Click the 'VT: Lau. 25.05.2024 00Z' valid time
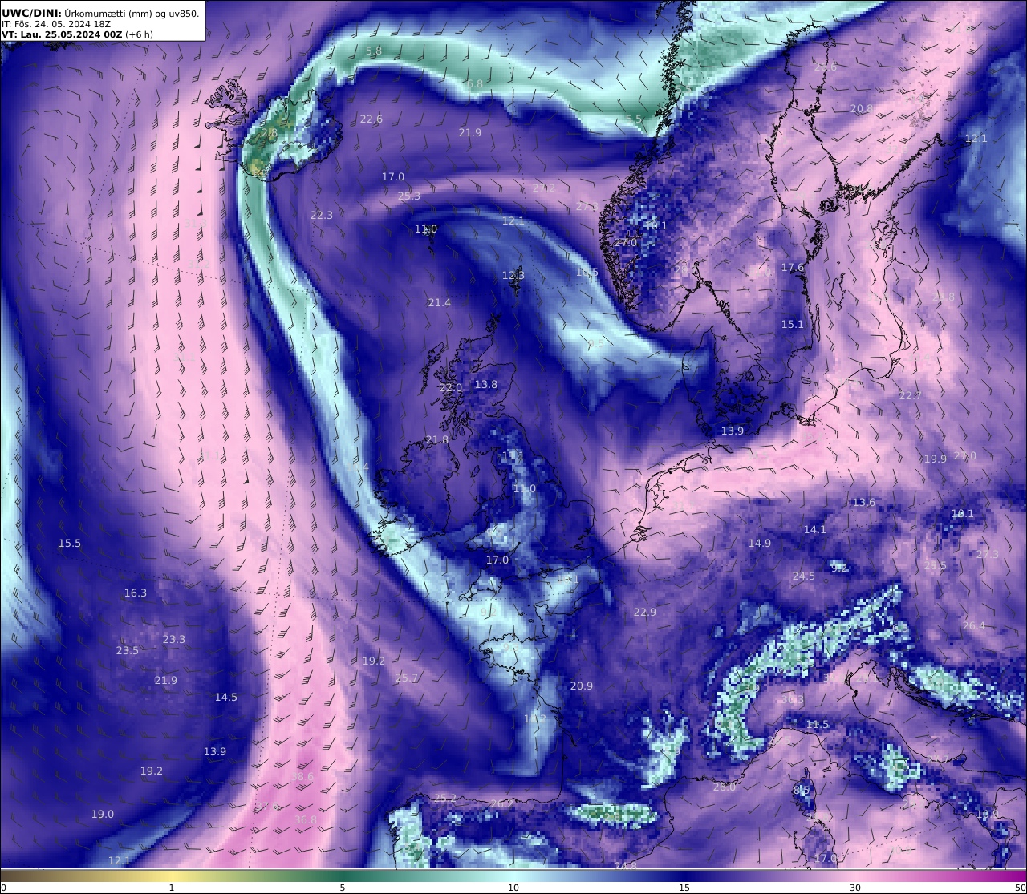This screenshot has height=894, width=1027. click(x=62, y=34)
